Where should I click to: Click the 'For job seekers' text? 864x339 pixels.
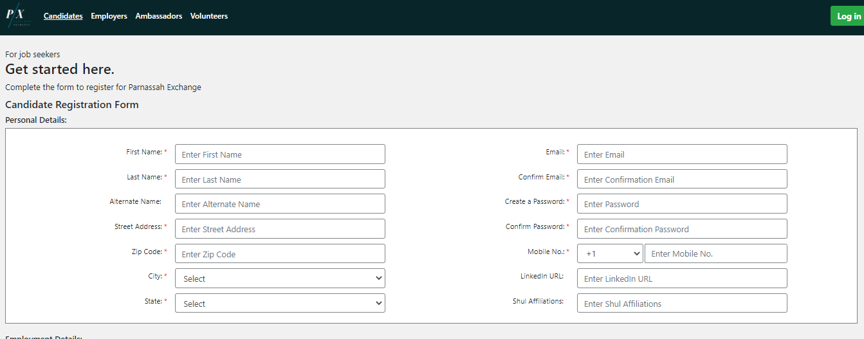click(33, 55)
